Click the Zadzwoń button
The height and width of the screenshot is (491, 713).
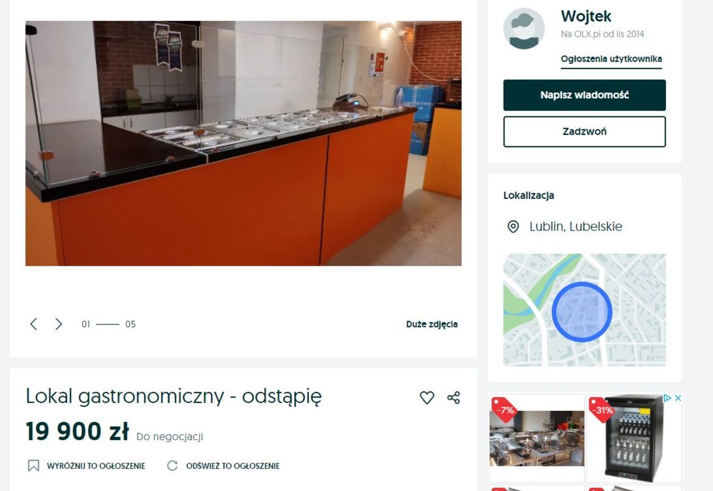click(585, 132)
